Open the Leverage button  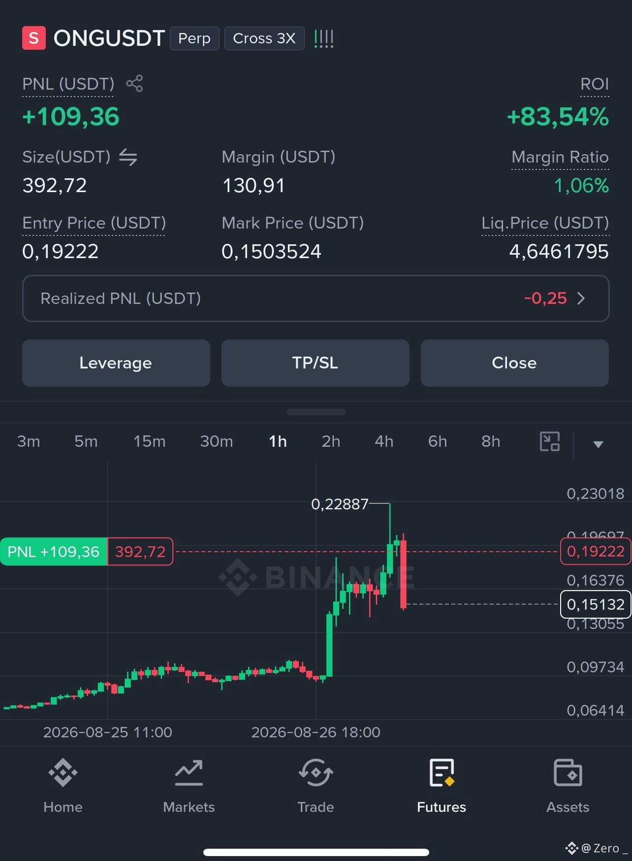pyautogui.click(x=116, y=363)
